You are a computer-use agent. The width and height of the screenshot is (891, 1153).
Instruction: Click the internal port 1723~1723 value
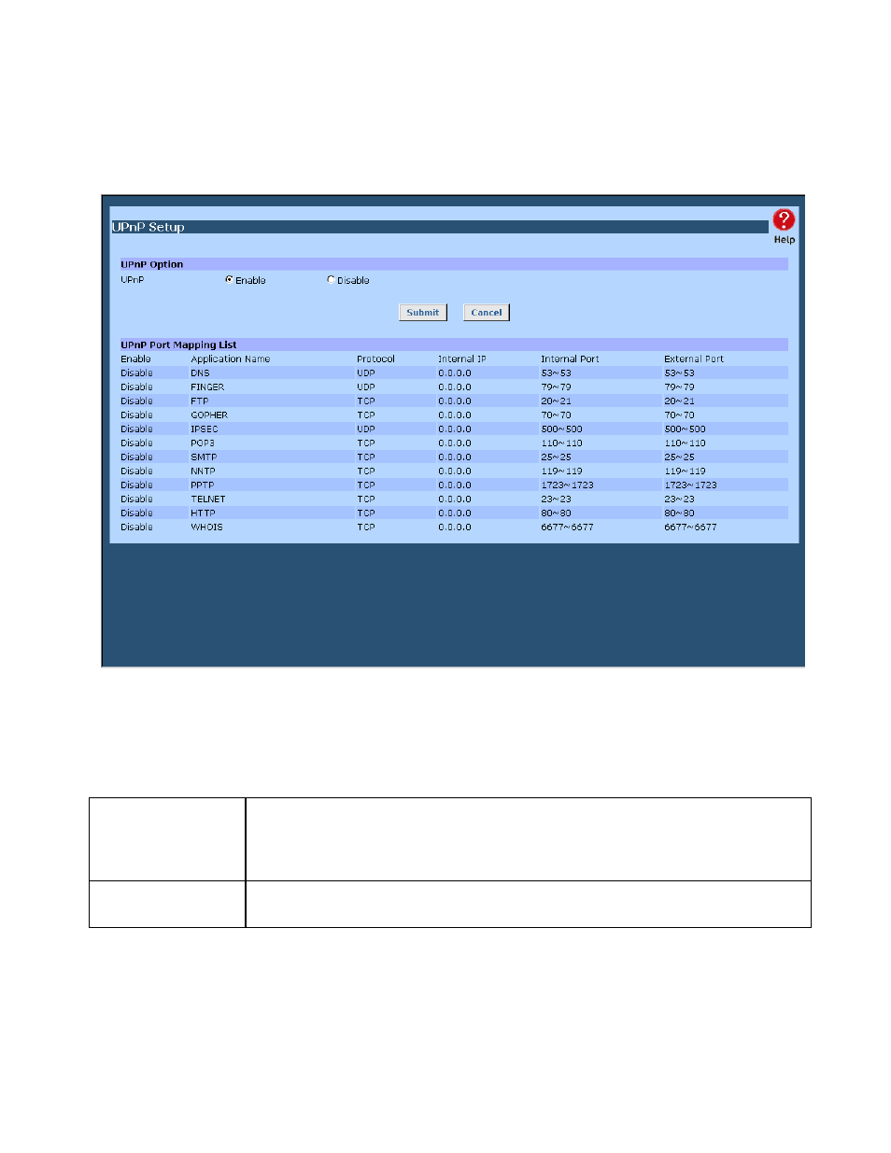[x=567, y=485]
